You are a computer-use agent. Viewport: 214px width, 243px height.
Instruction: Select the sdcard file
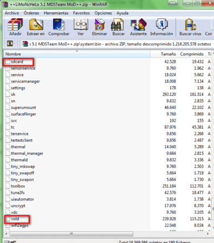tap(17, 62)
